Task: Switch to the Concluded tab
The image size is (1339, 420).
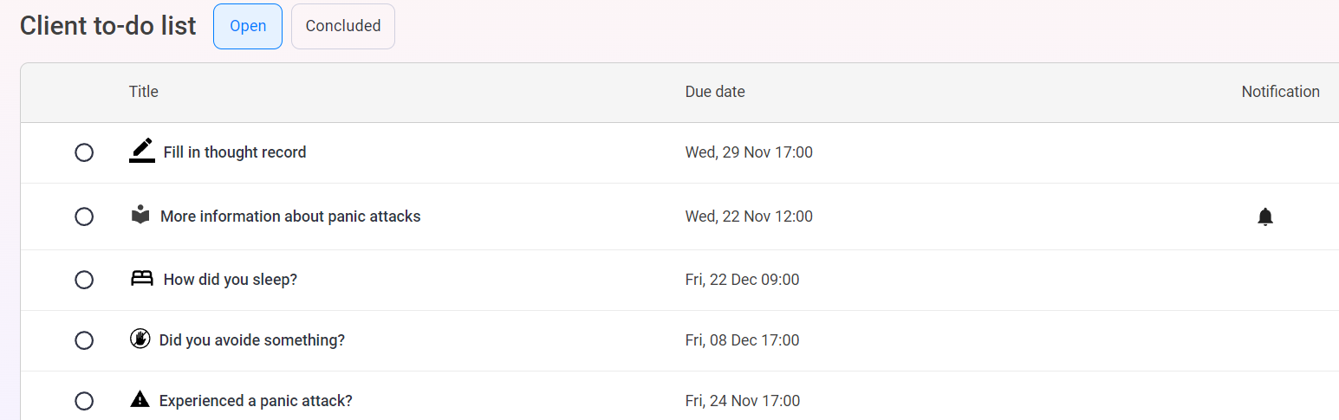Action: 343,26
